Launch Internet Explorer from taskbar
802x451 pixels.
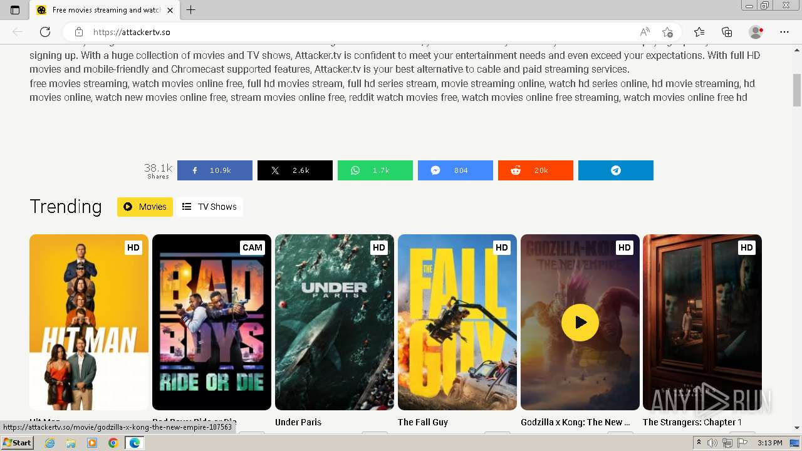pos(50,443)
